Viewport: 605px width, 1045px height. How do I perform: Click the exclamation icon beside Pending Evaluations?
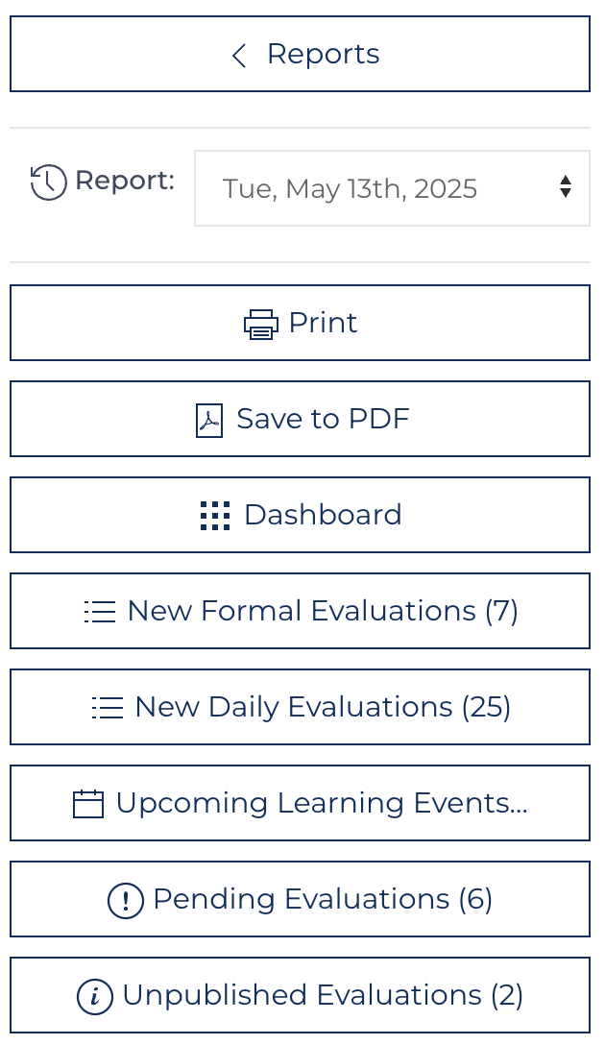(x=126, y=900)
